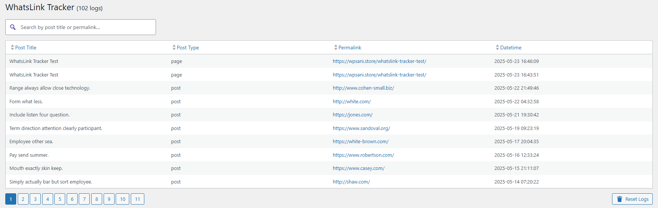
Task: Select pagination page 10
Action: pyautogui.click(x=122, y=199)
